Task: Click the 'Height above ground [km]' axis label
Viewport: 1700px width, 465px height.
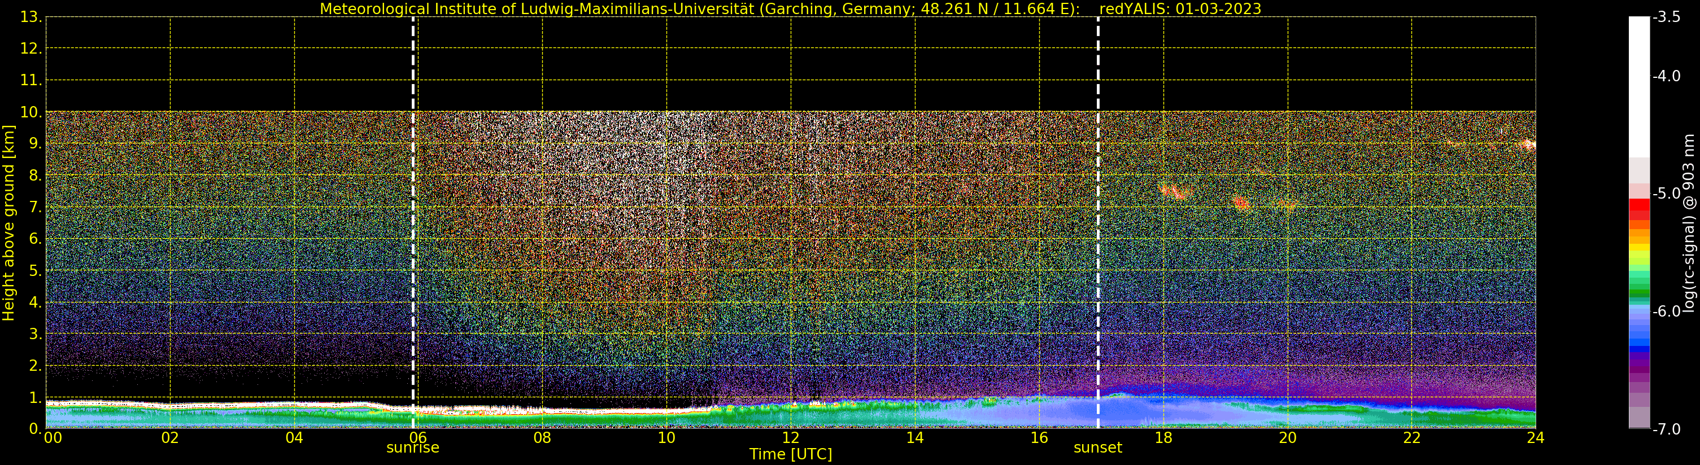Action: (8, 223)
